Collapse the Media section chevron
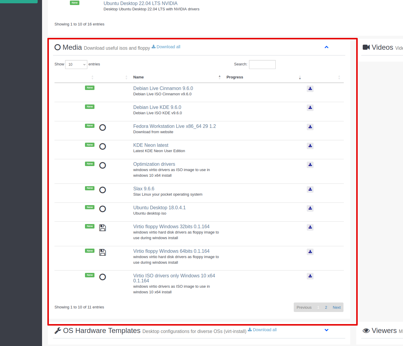This screenshot has height=346, width=403. pyautogui.click(x=326, y=47)
